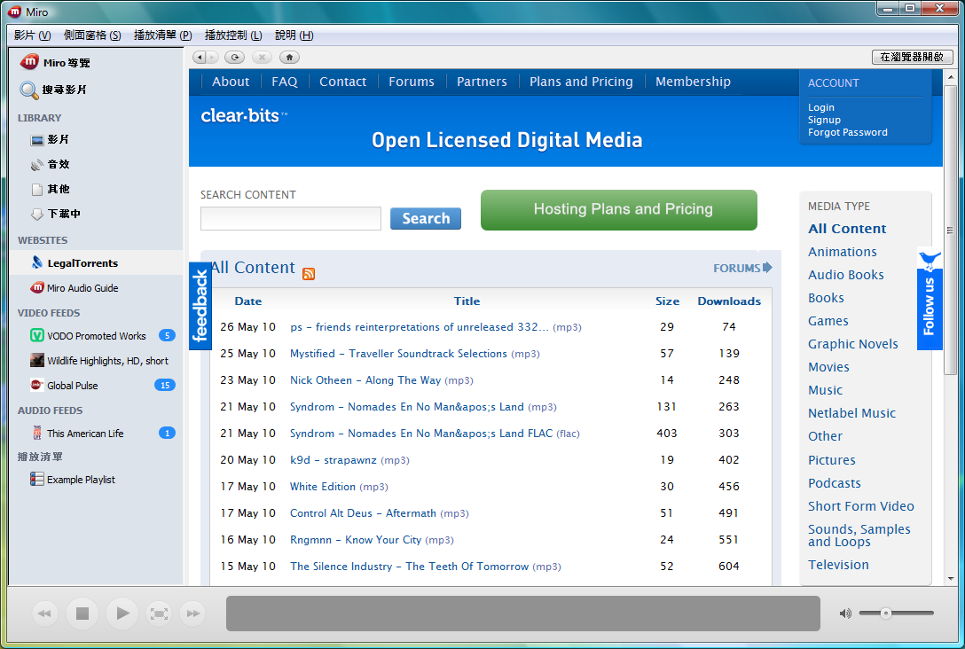Click the stop playback button
This screenshot has width=965, height=649.
click(x=82, y=614)
